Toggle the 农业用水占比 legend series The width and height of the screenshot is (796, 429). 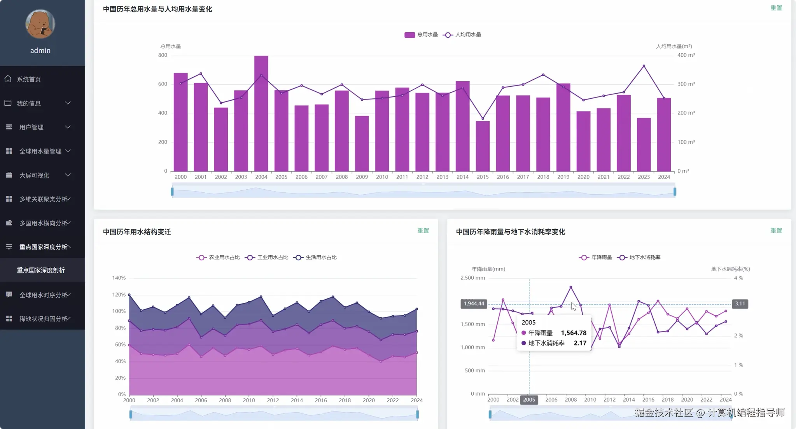click(x=218, y=257)
